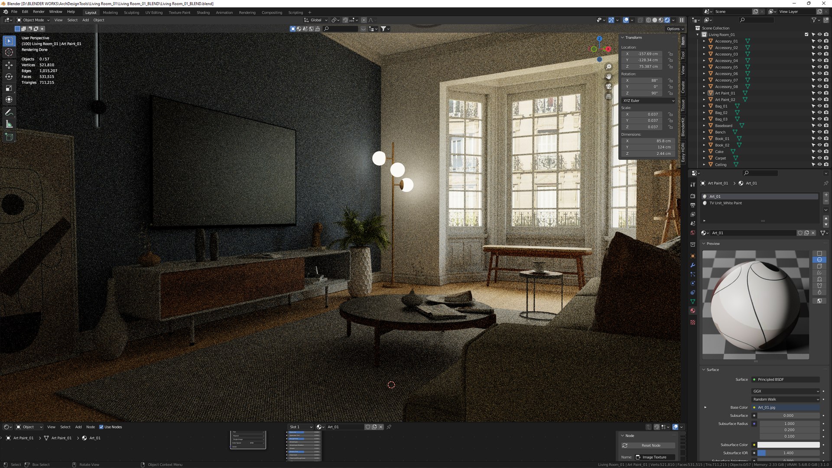Activate the Scale tool
Viewport: 832px width, 468px height.
tap(9, 88)
